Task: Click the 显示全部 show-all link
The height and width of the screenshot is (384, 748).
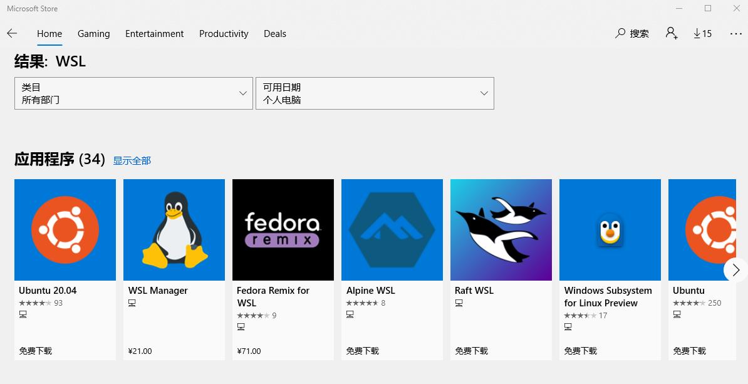Action: coord(132,160)
